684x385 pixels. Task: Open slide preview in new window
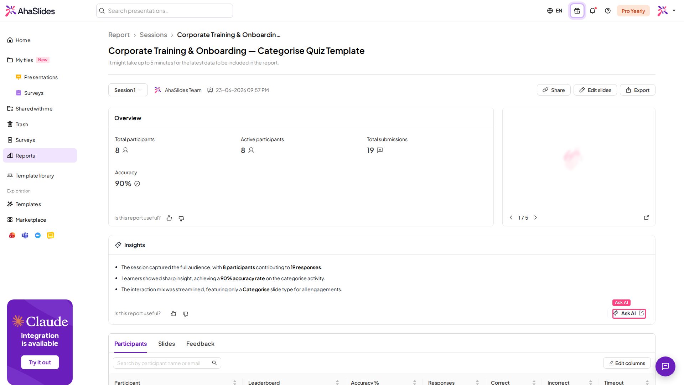[647, 217]
